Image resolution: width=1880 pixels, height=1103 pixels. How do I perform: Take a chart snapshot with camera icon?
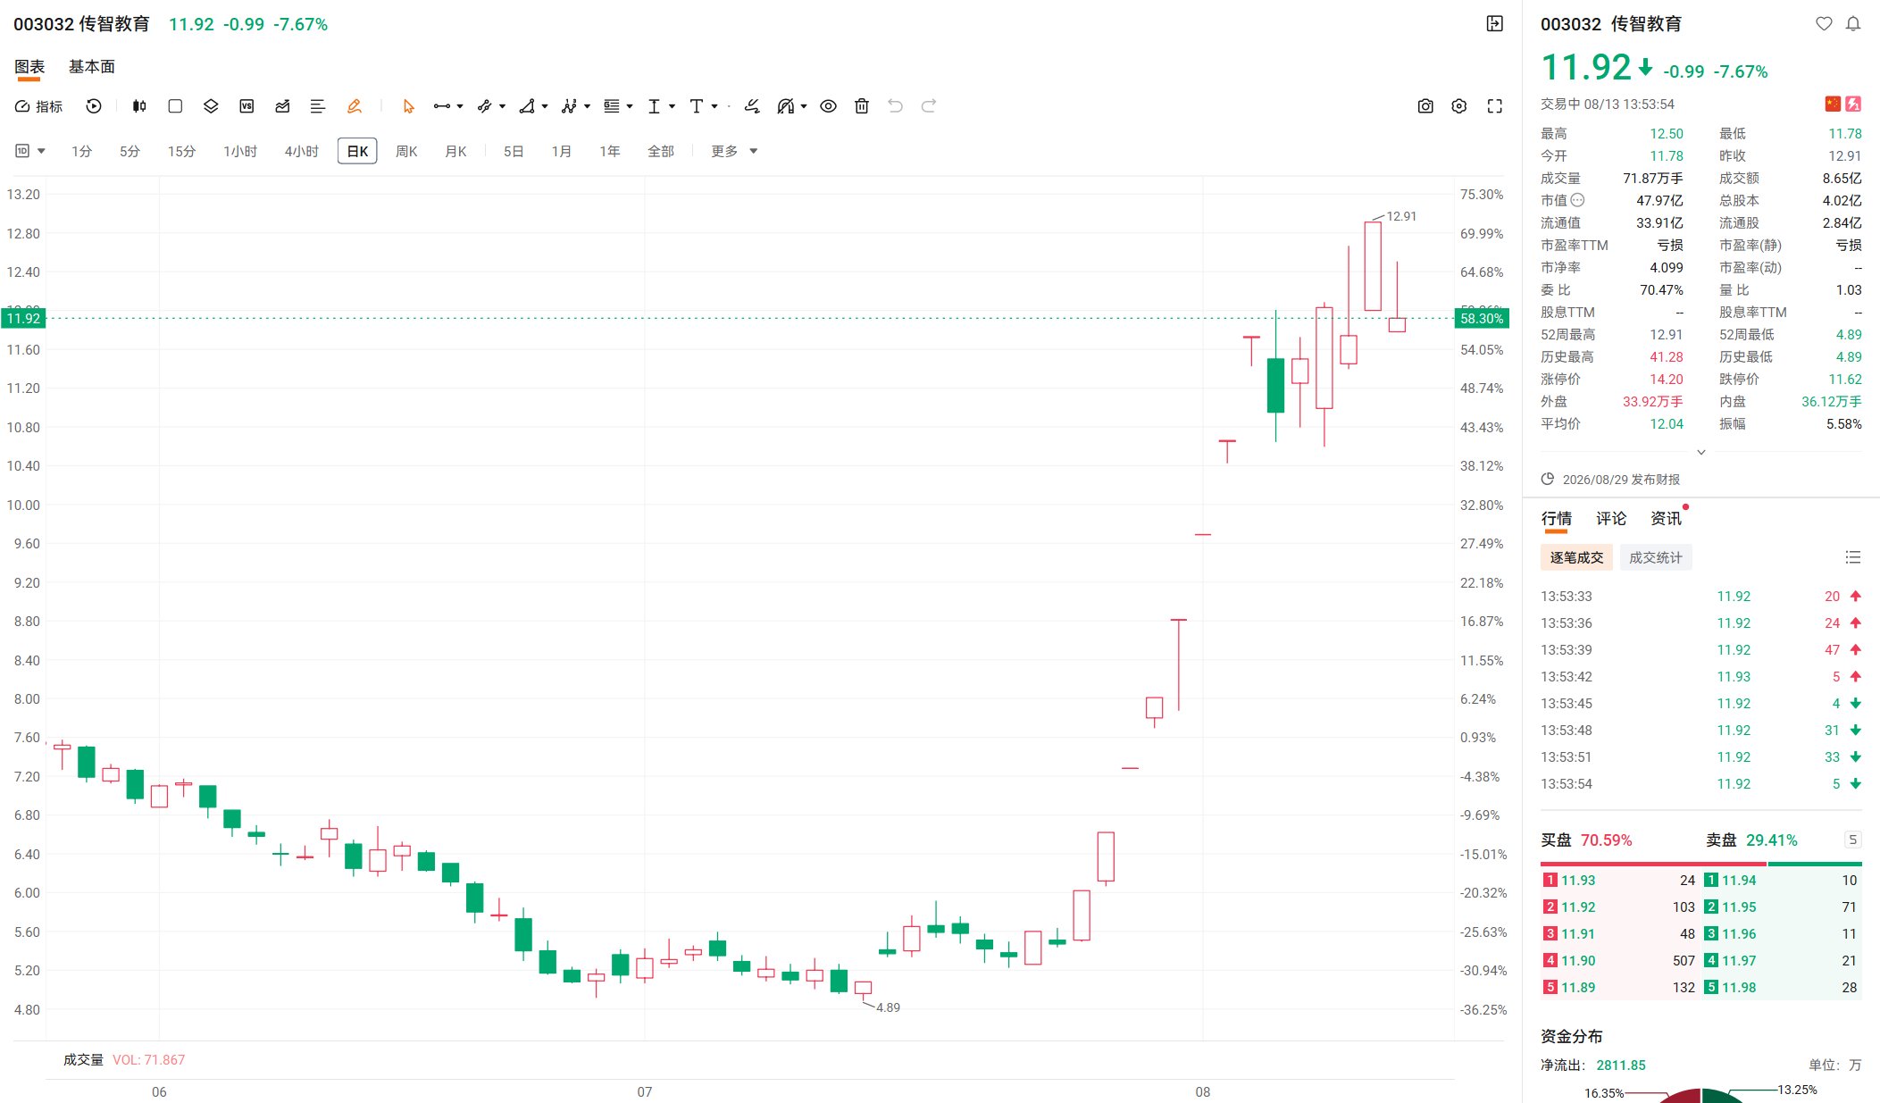click(1425, 106)
